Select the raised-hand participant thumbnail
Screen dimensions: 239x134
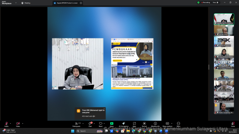click(x=224, y=108)
